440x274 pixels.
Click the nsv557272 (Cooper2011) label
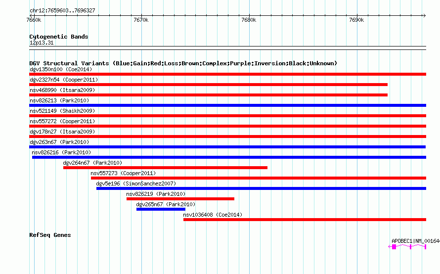point(62,121)
